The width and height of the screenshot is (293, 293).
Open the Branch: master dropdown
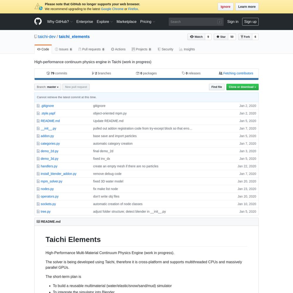48,87
